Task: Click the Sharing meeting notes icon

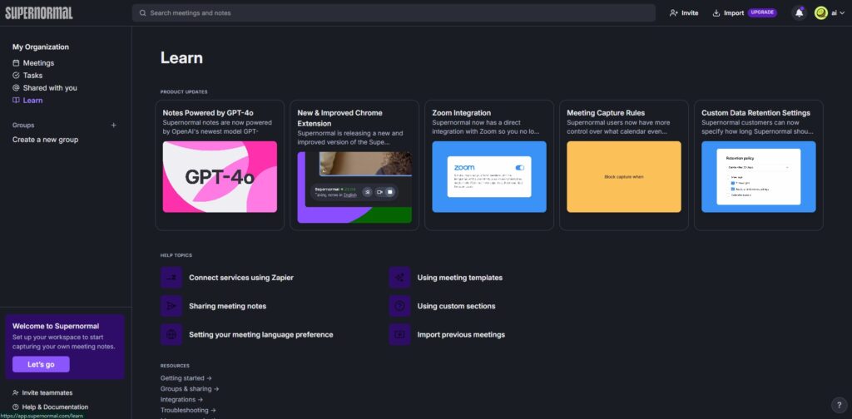Action: coord(171,306)
